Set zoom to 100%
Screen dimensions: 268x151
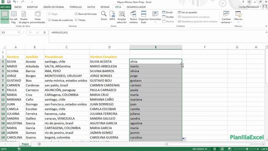(112, 16)
